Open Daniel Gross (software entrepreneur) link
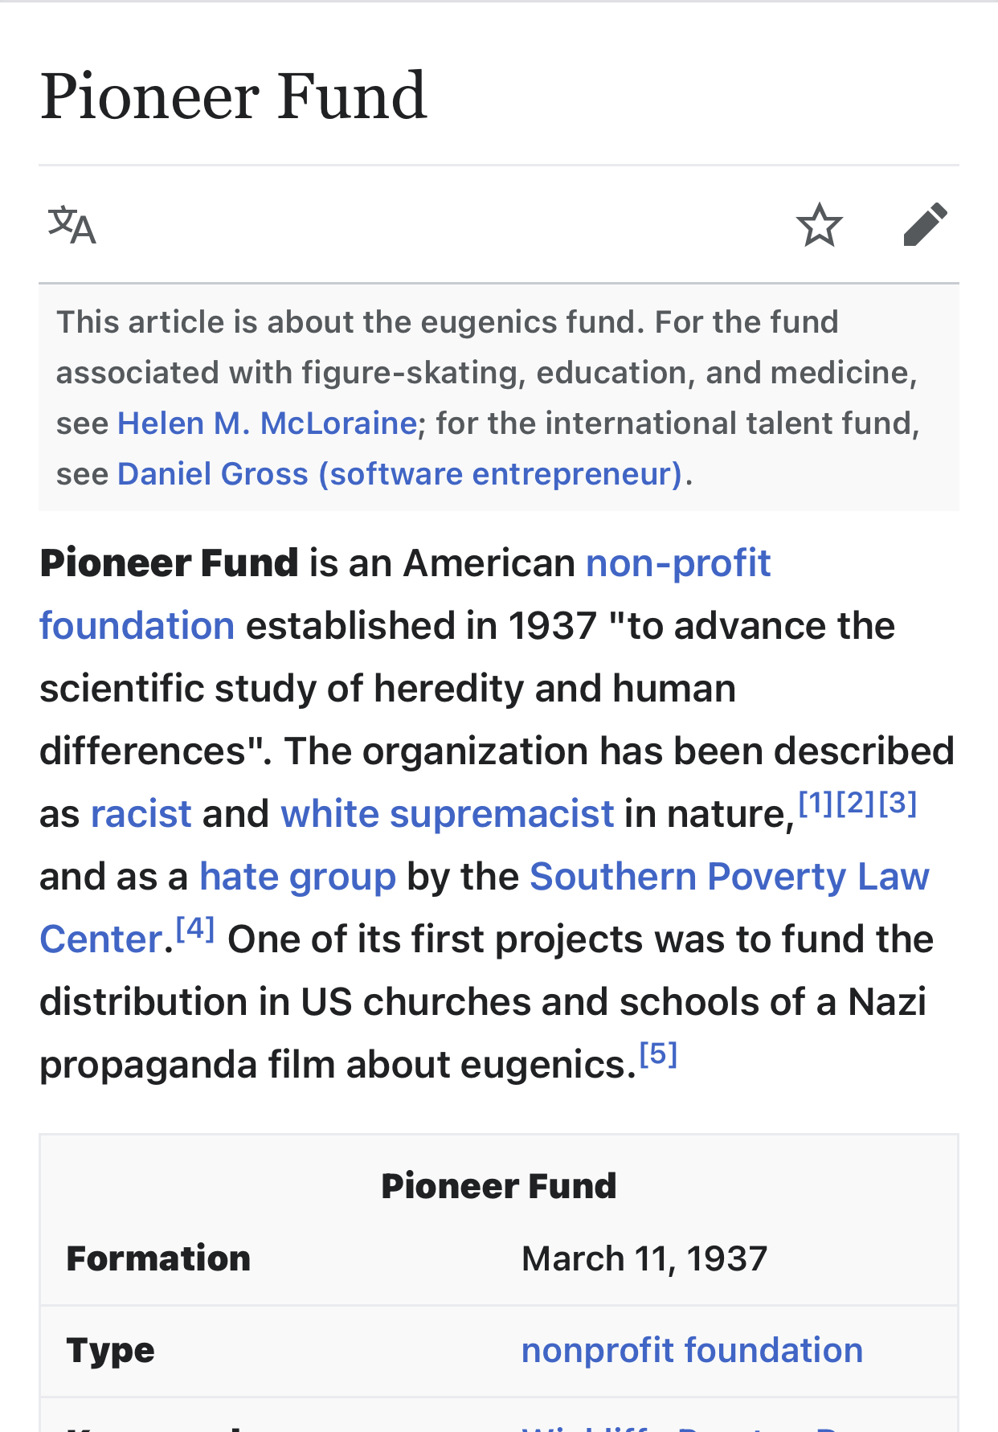The height and width of the screenshot is (1432, 998). coord(400,473)
